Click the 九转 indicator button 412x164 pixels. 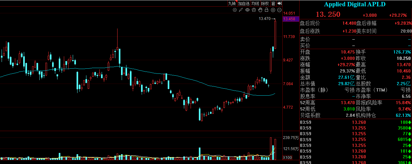tap(232, 3)
